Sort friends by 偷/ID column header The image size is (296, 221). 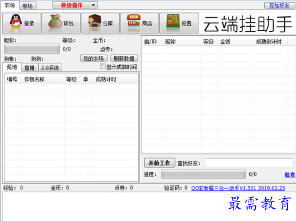(x=152, y=42)
